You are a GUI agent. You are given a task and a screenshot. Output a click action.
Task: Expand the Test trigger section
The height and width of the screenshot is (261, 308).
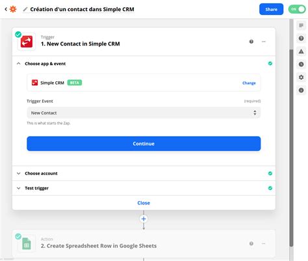pos(144,188)
